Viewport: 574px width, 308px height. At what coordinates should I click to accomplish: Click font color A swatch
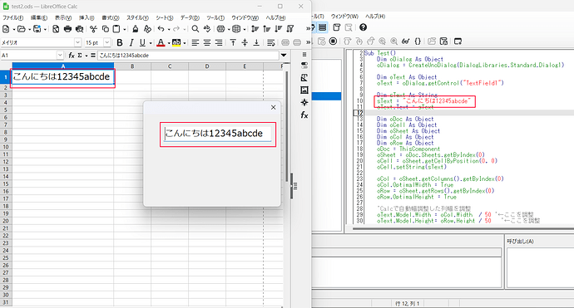pos(161,42)
